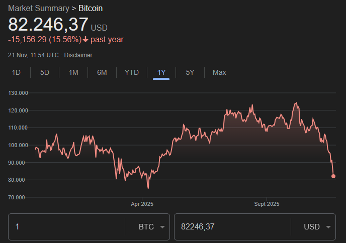346x243 pixels.
Task: View the YTD price history
Action: (132, 72)
